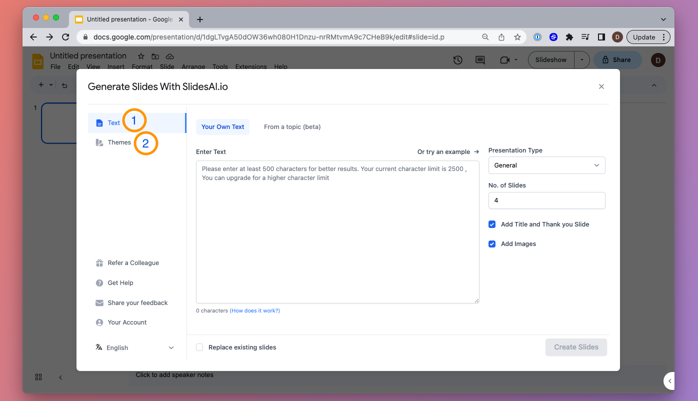Click Refer a Colleague gift icon
698x401 pixels.
(99, 263)
